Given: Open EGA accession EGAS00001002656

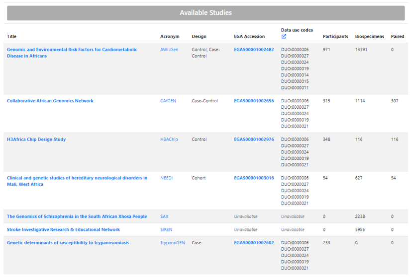Looking at the screenshot, I should [x=254, y=101].
